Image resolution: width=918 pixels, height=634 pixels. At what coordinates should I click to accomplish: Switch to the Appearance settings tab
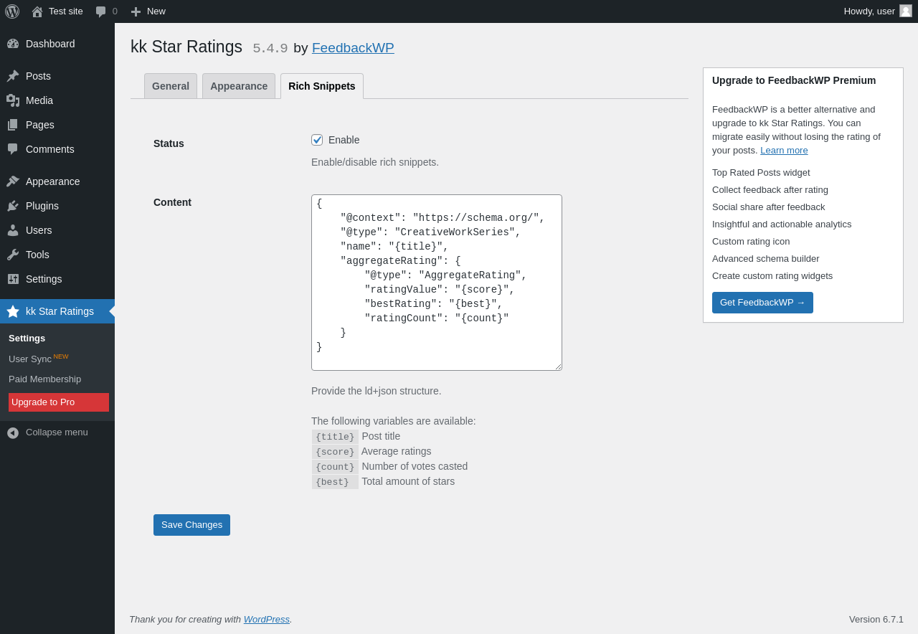pos(239,86)
